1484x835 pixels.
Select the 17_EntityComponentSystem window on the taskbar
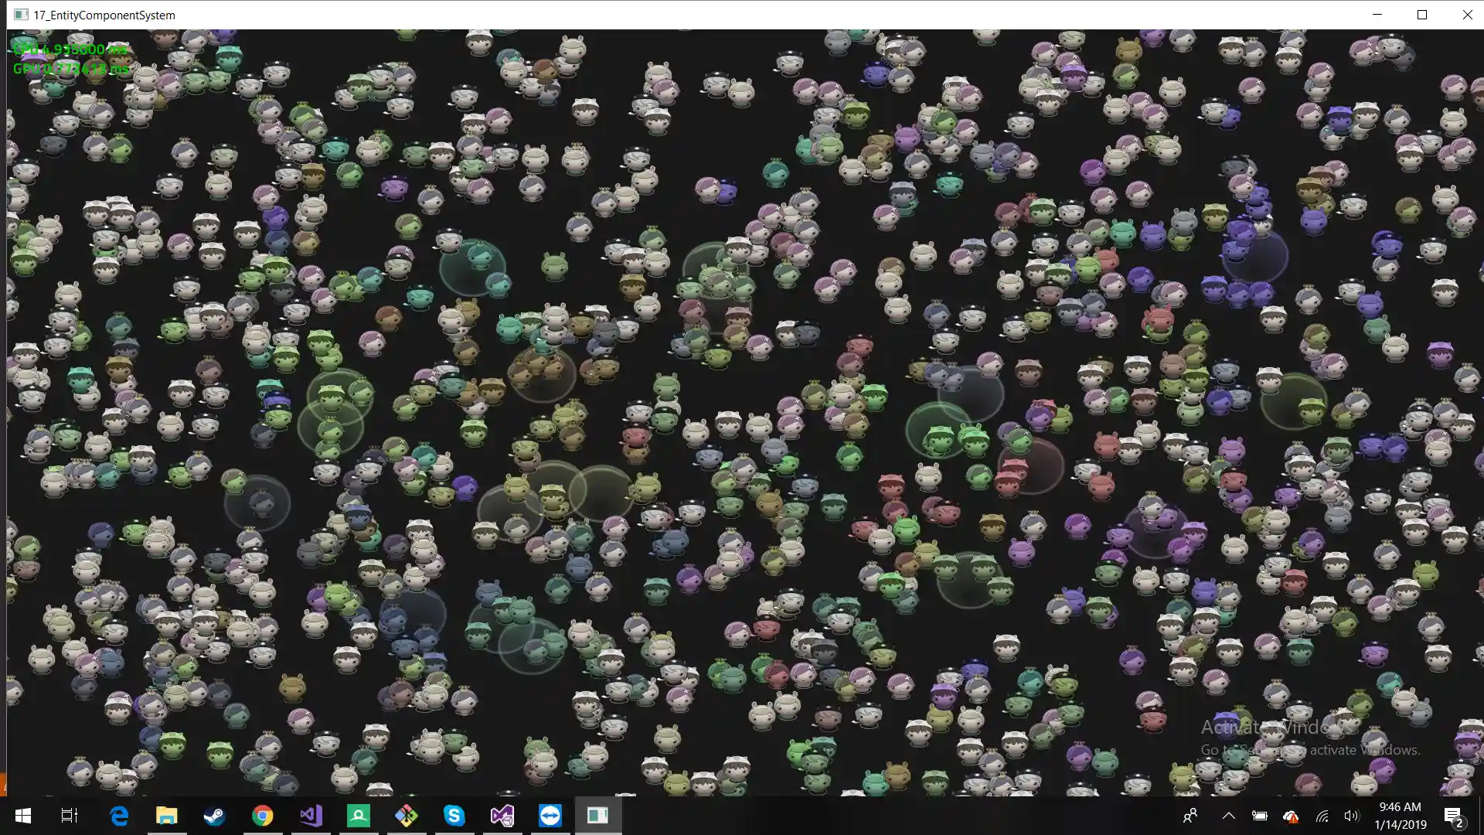point(599,815)
